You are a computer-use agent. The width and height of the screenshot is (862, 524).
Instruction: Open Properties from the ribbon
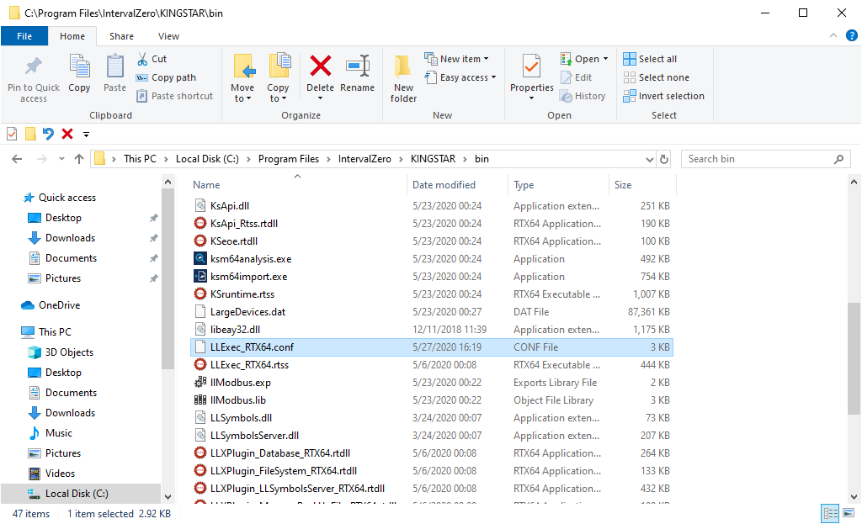[531, 67]
